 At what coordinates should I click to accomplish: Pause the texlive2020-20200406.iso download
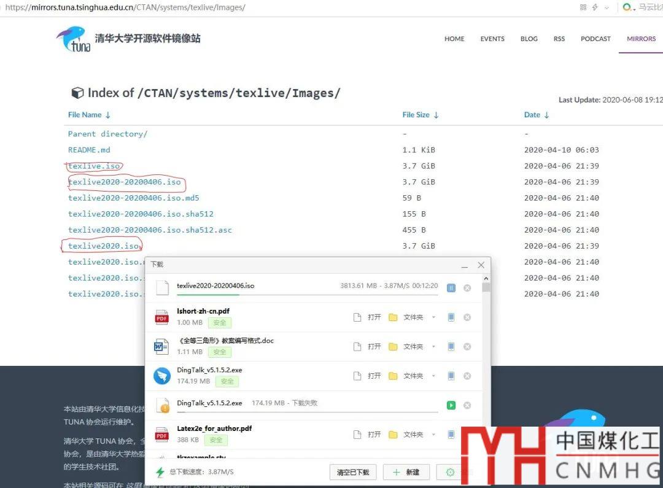point(451,288)
